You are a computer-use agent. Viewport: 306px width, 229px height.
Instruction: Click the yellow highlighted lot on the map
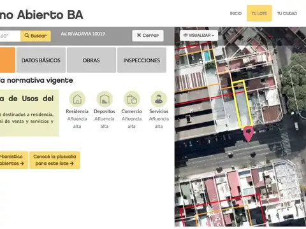tap(242, 104)
